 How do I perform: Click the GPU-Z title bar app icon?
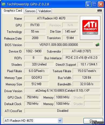click(3, 4)
